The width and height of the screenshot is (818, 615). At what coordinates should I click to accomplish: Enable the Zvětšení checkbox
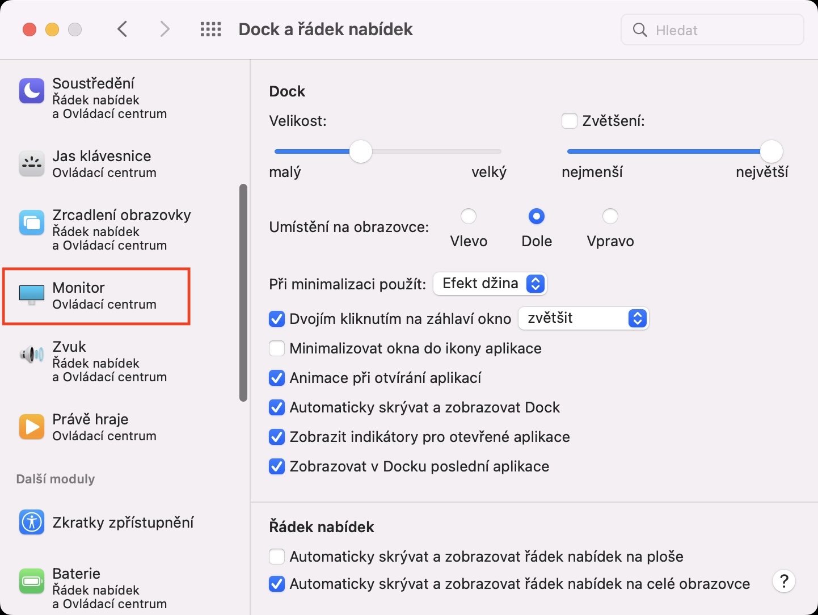tap(570, 121)
